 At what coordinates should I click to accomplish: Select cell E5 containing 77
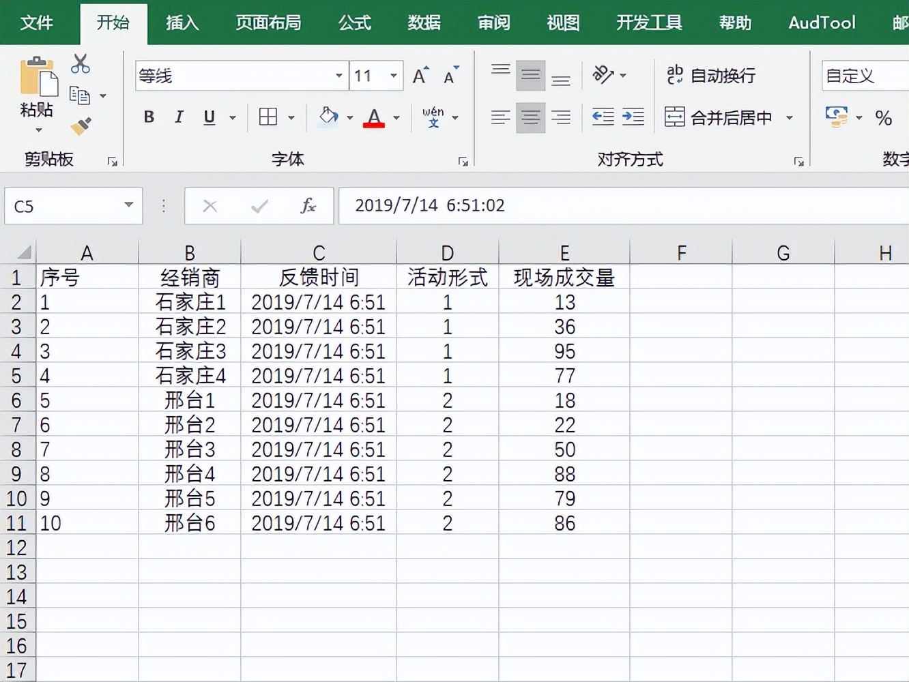565,376
